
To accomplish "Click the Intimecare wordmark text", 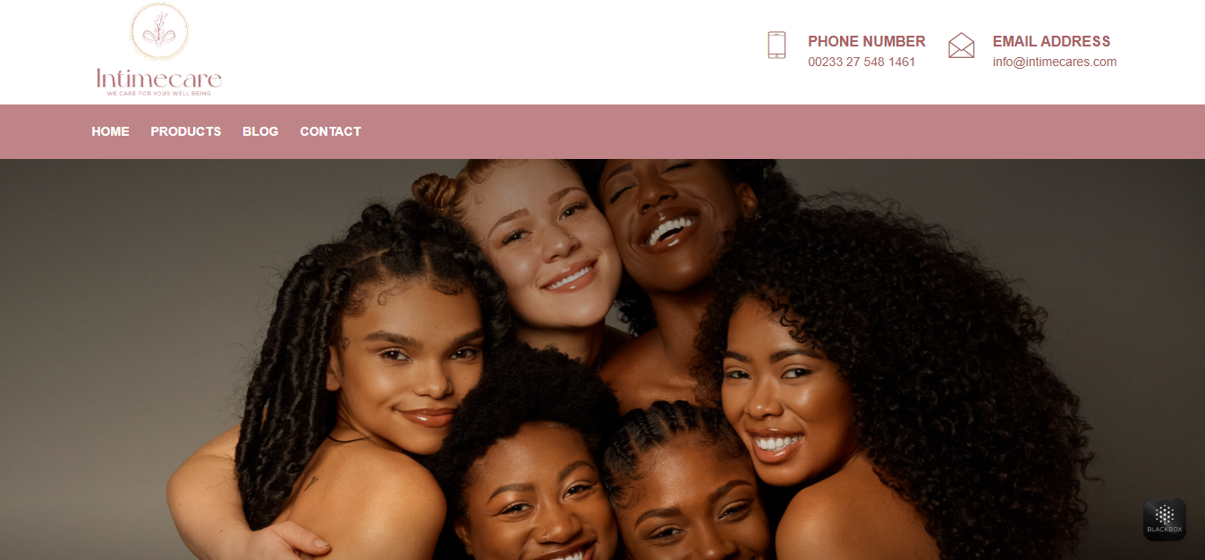I will [x=159, y=79].
